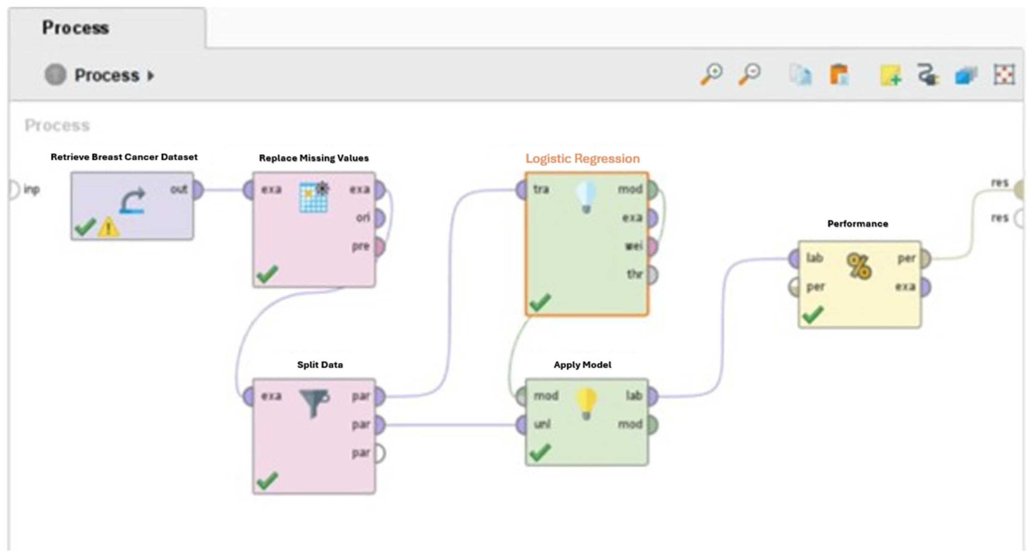Select the Process tab
This screenshot has width=1034, height=560.
coord(75,28)
